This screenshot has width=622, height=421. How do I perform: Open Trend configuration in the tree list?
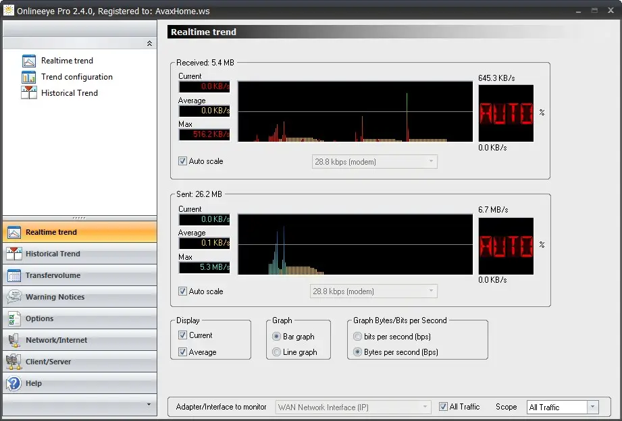pos(77,77)
